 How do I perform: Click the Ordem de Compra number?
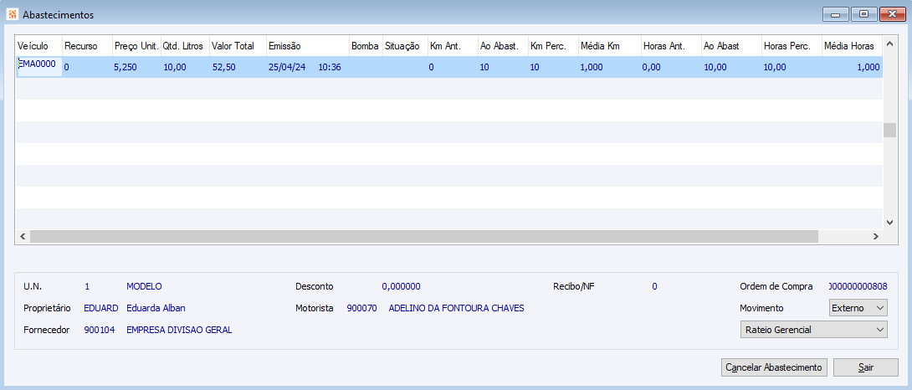(858, 286)
